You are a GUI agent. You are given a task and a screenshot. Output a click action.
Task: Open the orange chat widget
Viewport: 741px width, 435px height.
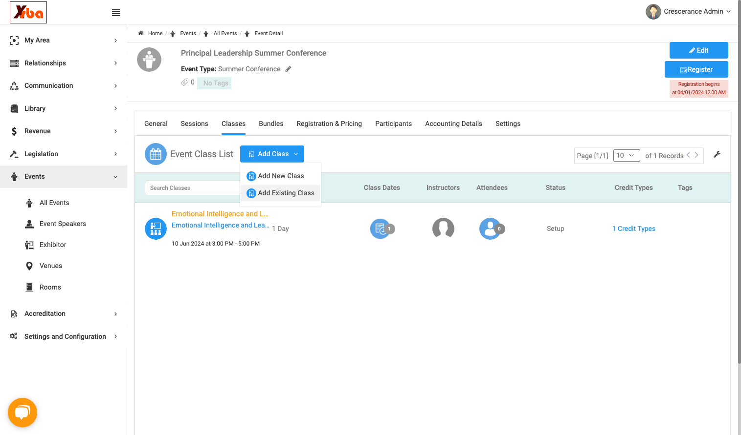(22, 413)
